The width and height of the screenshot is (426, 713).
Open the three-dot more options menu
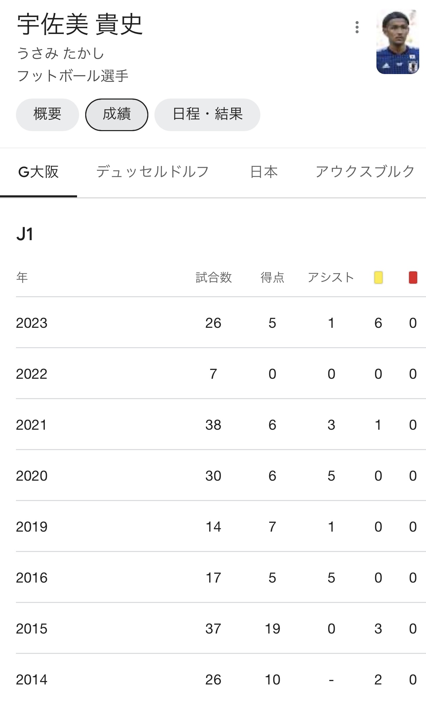pos(357,27)
